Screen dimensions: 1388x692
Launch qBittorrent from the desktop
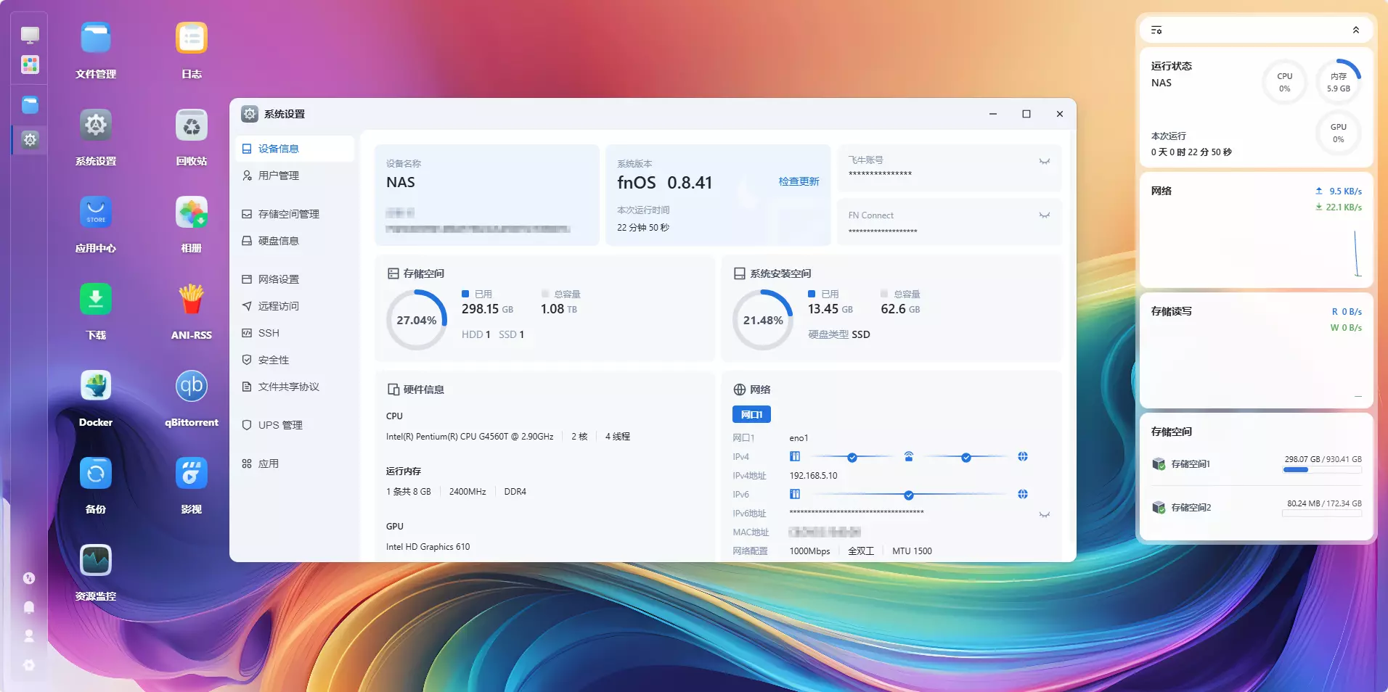pos(191,387)
